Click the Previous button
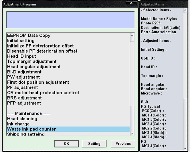The width and height of the screenshot is (190, 152). pos(123,144)
